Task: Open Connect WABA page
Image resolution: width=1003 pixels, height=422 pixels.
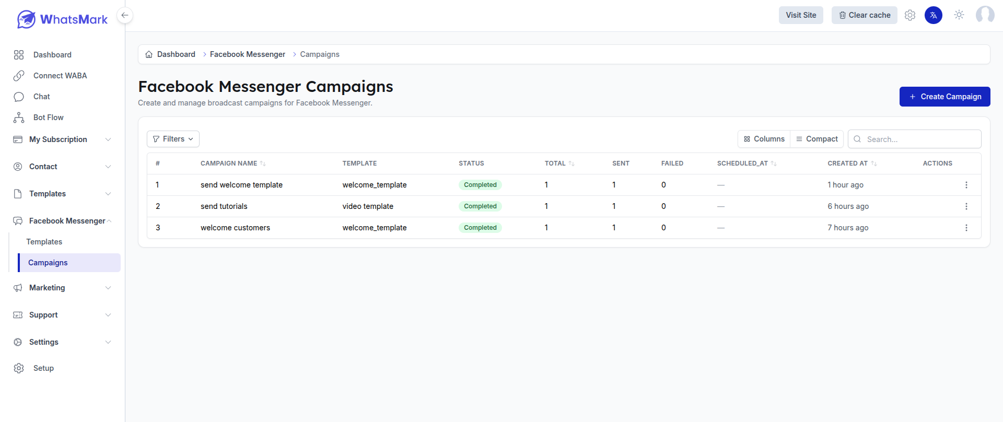Action: pyautogui.click(x=60, y=76)
